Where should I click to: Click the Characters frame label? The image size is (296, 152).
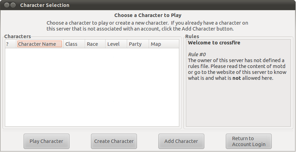click(18, 36)
